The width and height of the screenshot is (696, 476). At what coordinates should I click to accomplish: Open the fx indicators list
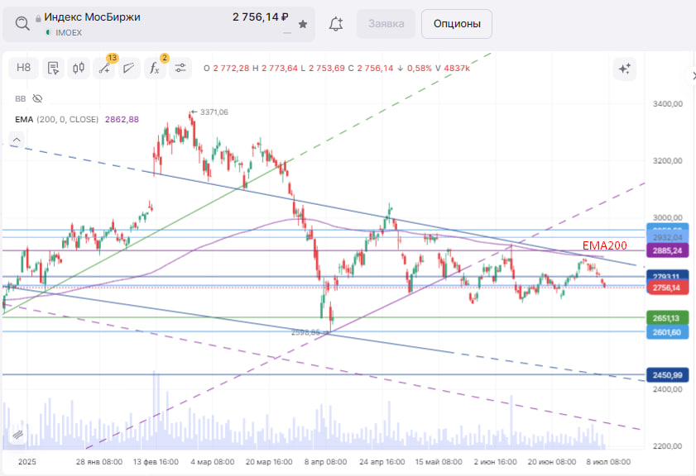tap(155, 68)
